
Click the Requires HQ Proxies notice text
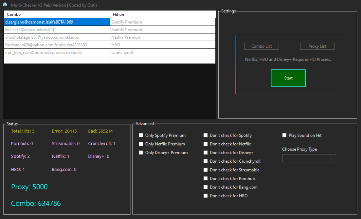pyautogui.click(x=288, y=60)
